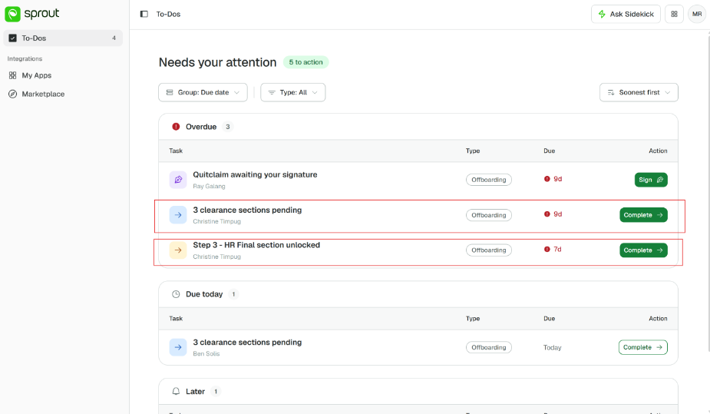
Task: Collapse the sidebar panel icon
Action: pos(144,14)
